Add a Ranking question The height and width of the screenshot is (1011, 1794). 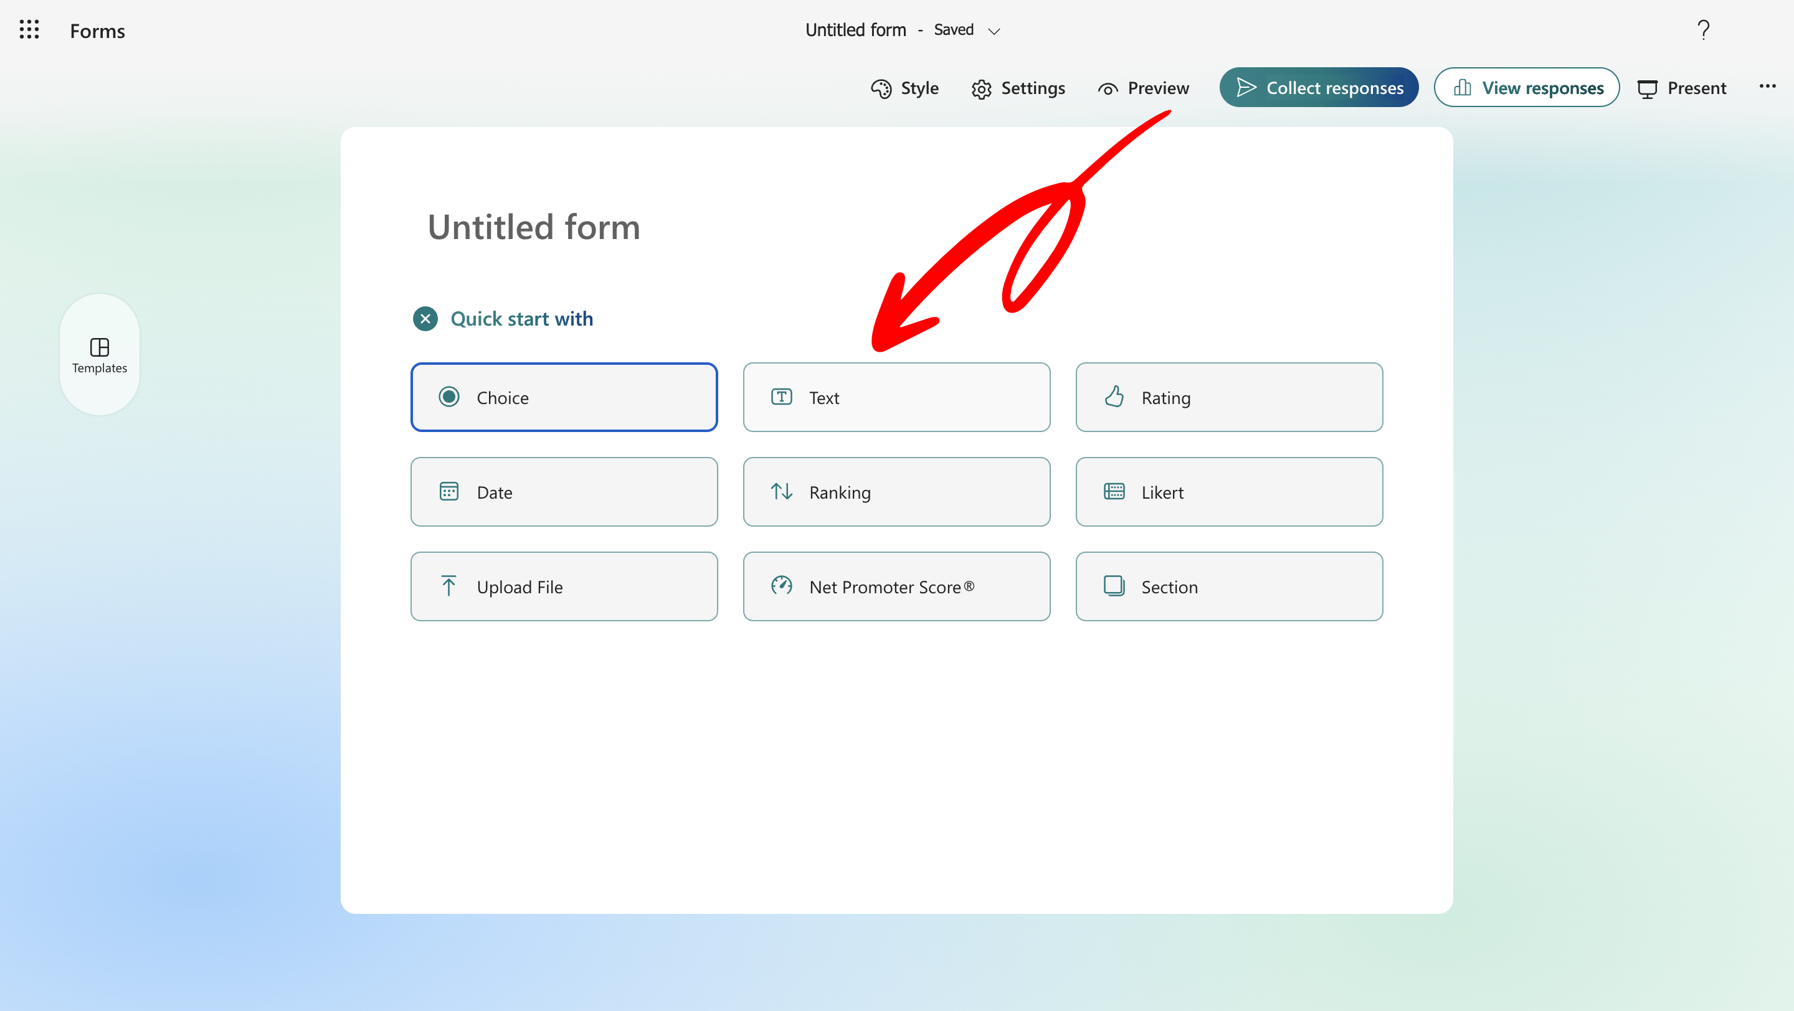tap(896, 492)
